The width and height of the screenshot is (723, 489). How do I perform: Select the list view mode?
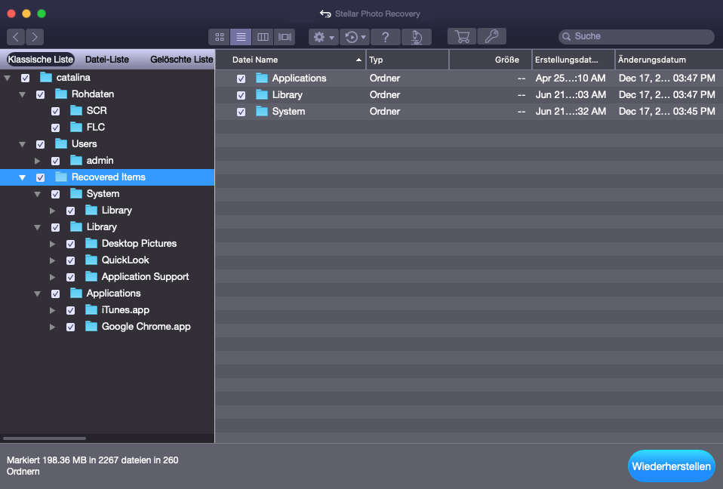[241, 36]
